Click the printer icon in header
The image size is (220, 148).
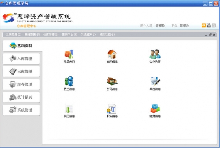(209, 25)
